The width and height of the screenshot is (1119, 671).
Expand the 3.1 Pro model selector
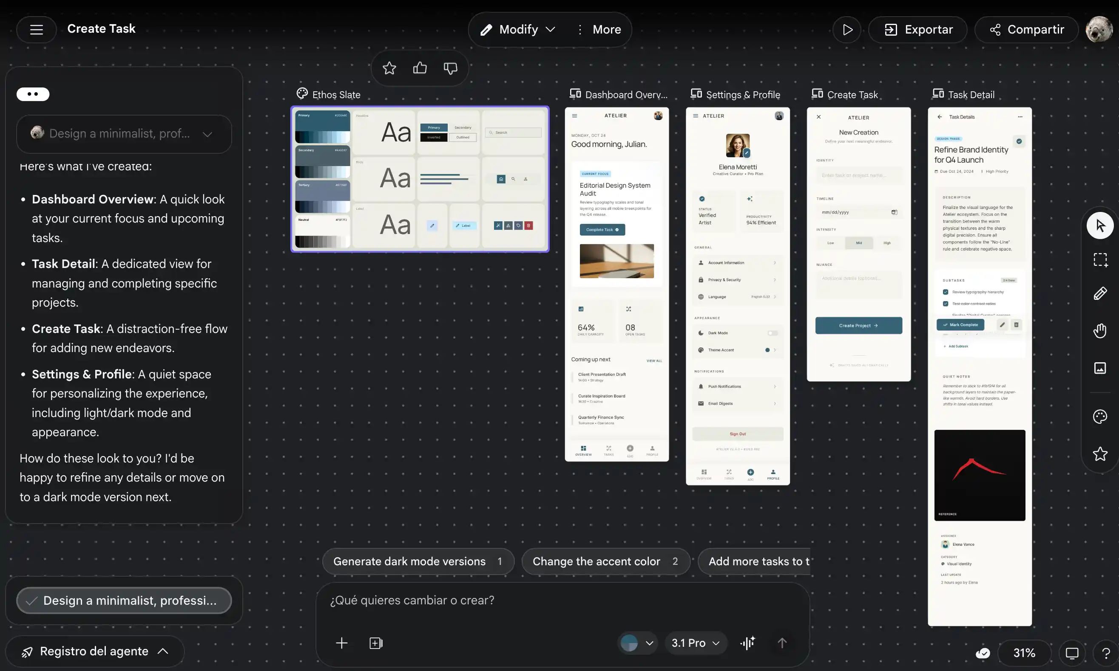(695, 643)
